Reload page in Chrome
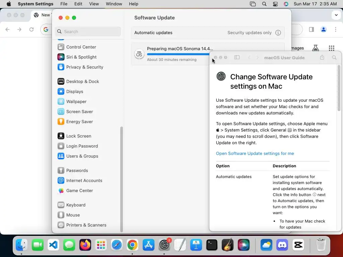 31,29
